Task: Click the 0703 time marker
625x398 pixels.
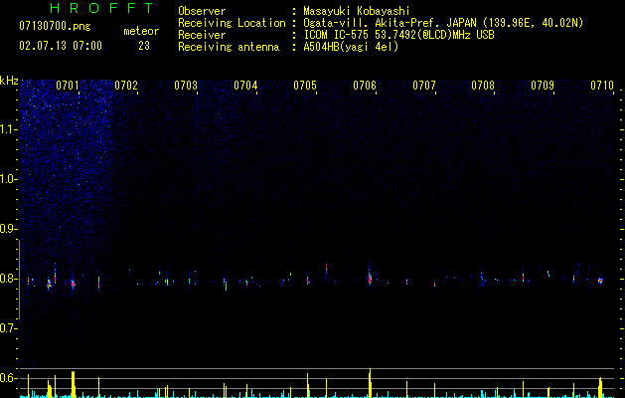Action: pyautogui.click(x=186, y=86)
